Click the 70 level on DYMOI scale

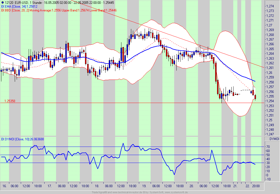pyautogui.click(x=268, y=147)
